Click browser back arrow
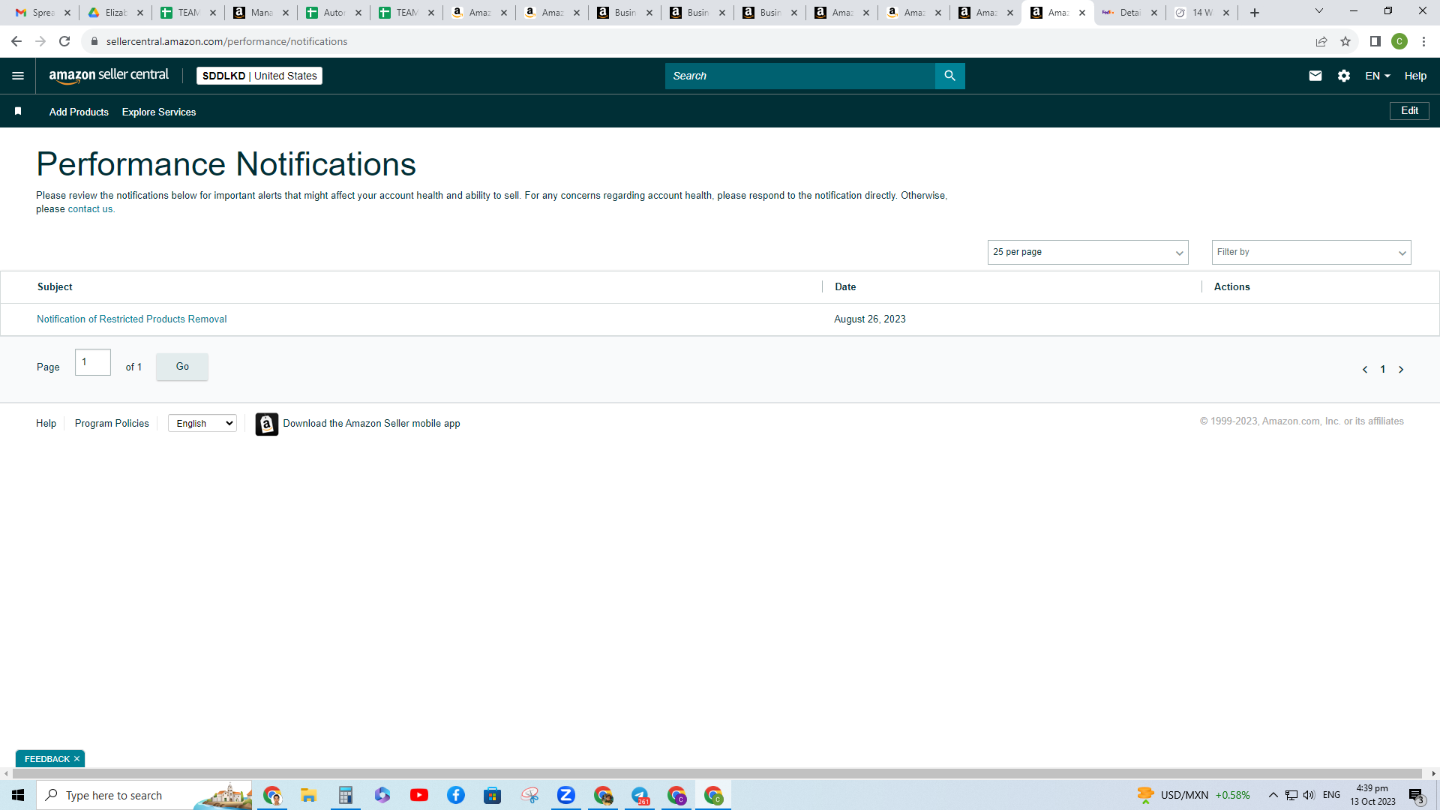 (x=16, y=41)
